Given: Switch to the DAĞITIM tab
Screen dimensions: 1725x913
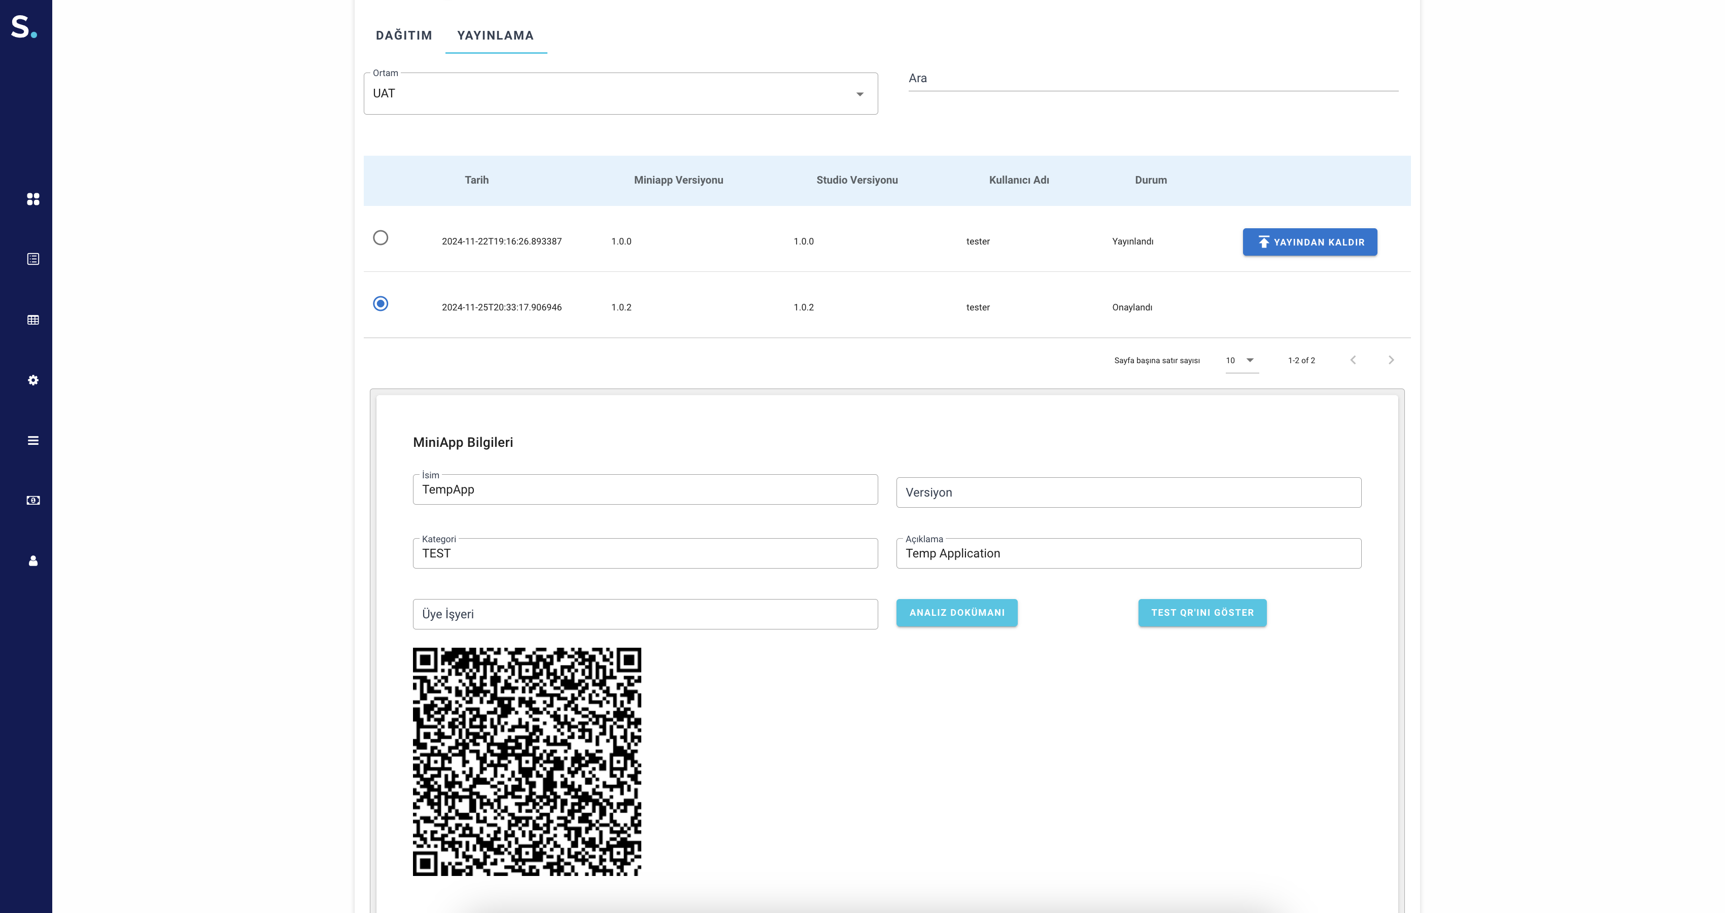Looking at the screenshot, I should pyautogui.click(x=404, y=36).
